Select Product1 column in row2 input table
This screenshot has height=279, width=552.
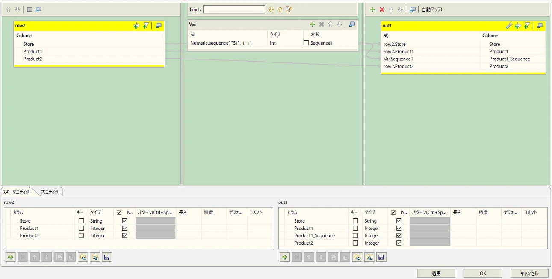pyautogui.click(x=32, y=51)
